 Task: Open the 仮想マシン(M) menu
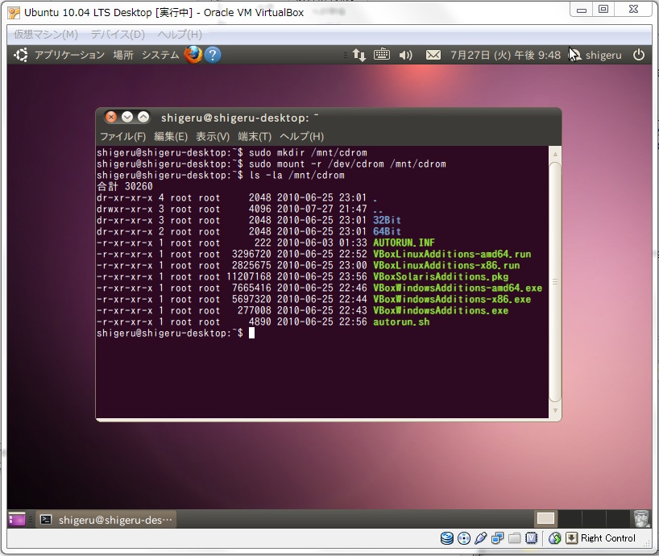[46, 35]
